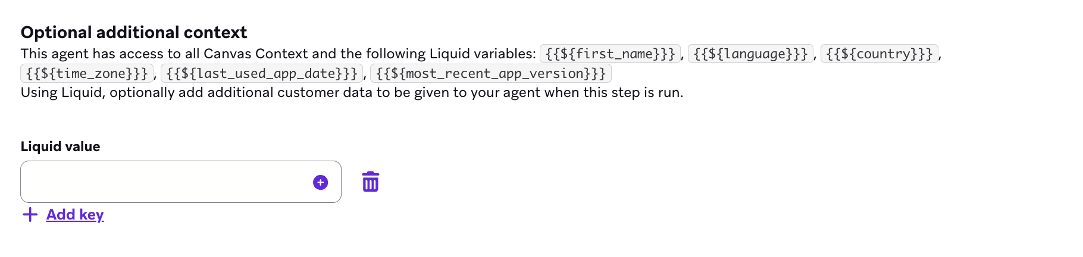Delete the Liquid value row with trash icon
Viewport: 1083px width, 257px height.
[x=370, y=182]
